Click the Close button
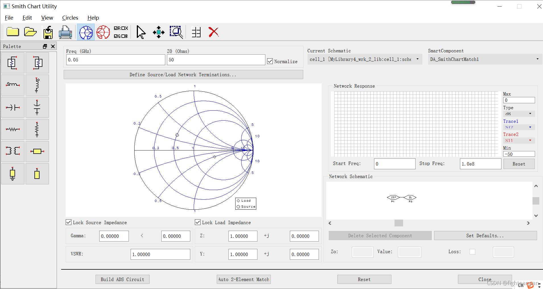Screen dimensions: 543x289 click(485, 279)
